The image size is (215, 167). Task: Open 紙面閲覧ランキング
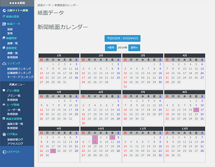(19, 69)
